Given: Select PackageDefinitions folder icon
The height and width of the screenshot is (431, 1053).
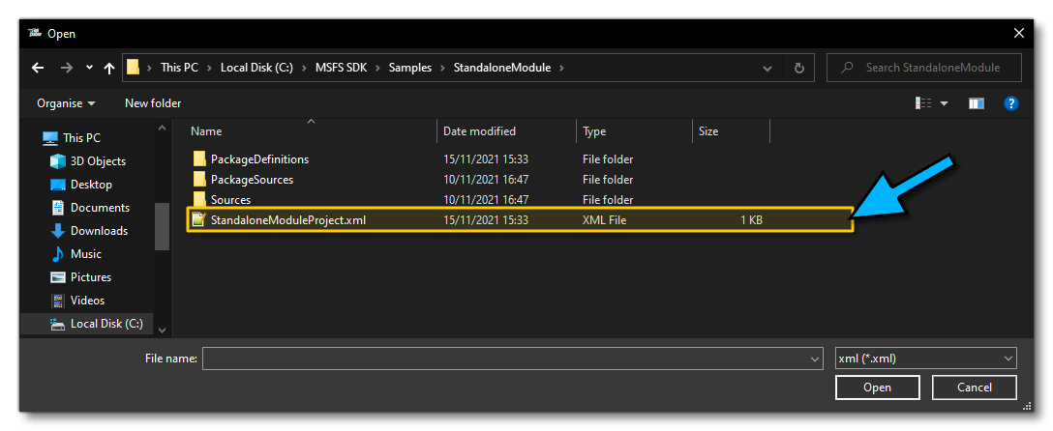Looking at the screenshot, I should click(199, 158).
